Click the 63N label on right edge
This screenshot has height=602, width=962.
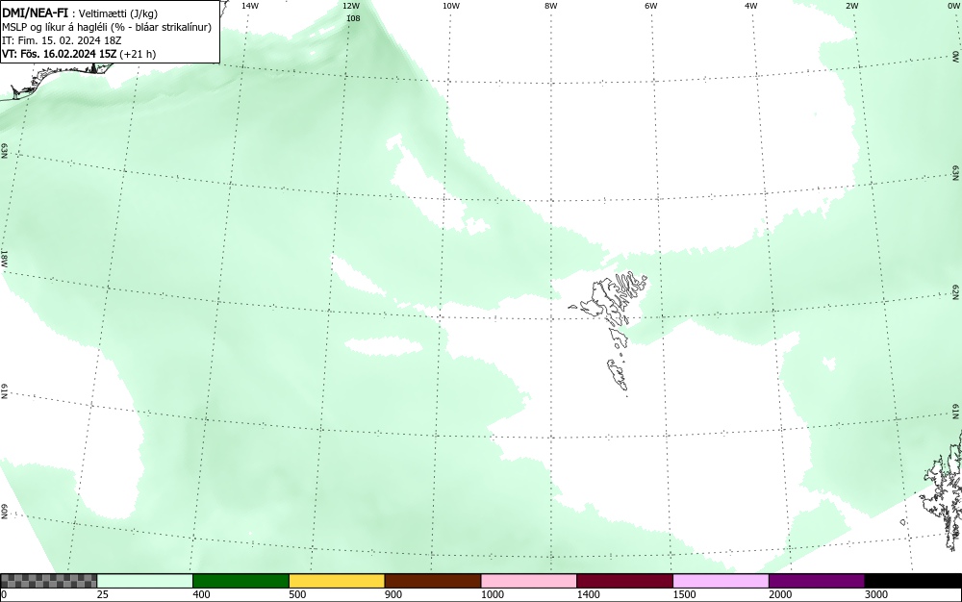[x=956, y=173]
